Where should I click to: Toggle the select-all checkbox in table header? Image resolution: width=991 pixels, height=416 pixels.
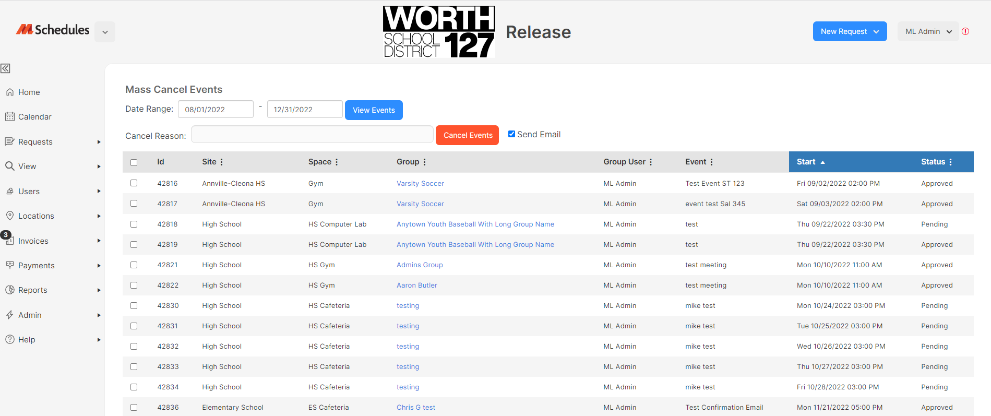point(134,162)
